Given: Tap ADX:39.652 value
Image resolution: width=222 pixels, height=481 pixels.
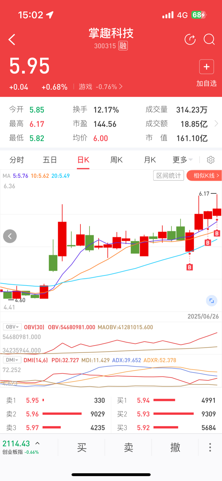Looking at the screenshot, I should tap(127, 360).
